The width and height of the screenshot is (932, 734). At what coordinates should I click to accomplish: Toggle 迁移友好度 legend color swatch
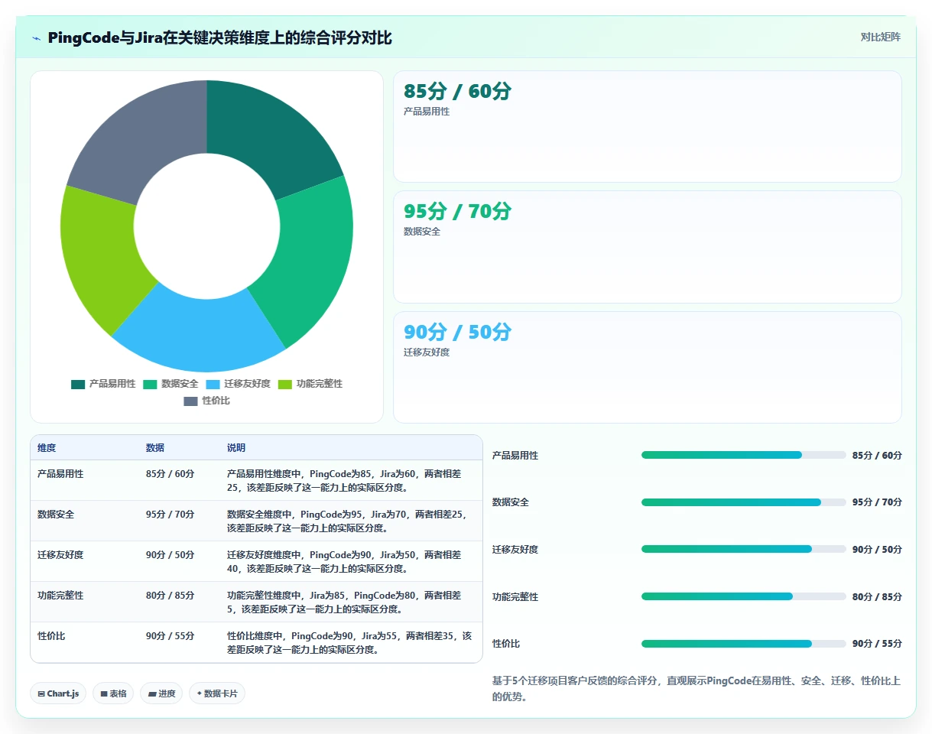213,384
